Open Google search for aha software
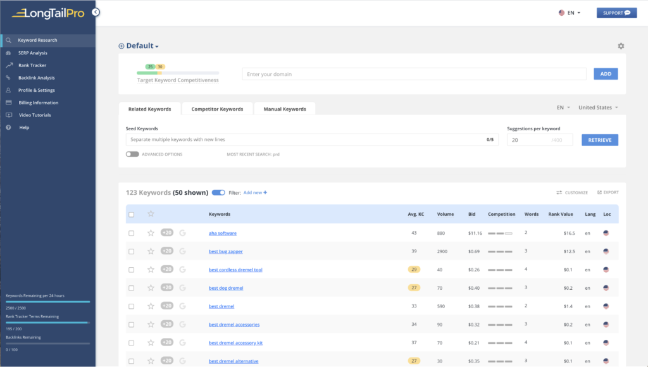The width and height of the screenshot is (648, 367). click(183, 233)
